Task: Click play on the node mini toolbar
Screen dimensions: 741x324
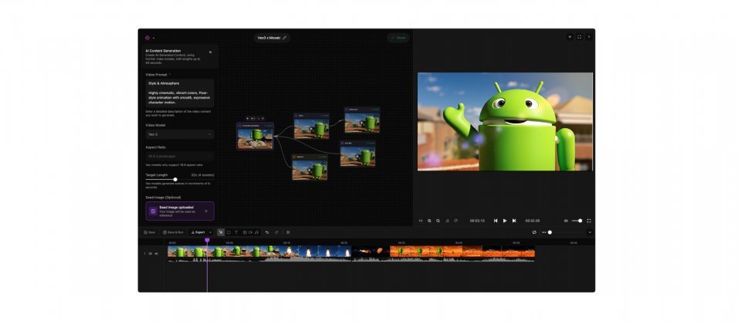Action: [x=248, y=119]
